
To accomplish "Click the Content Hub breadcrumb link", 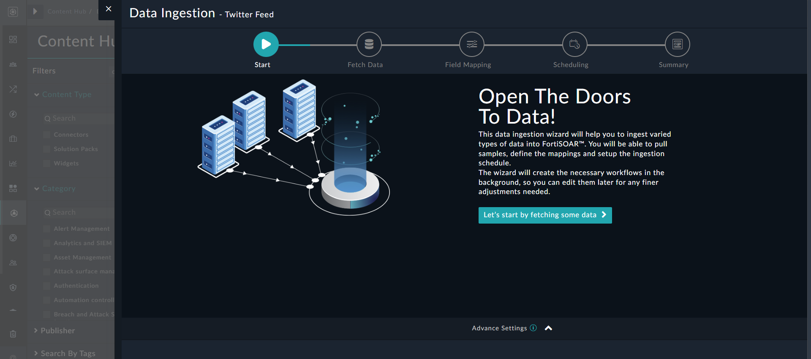I will 67,11.
